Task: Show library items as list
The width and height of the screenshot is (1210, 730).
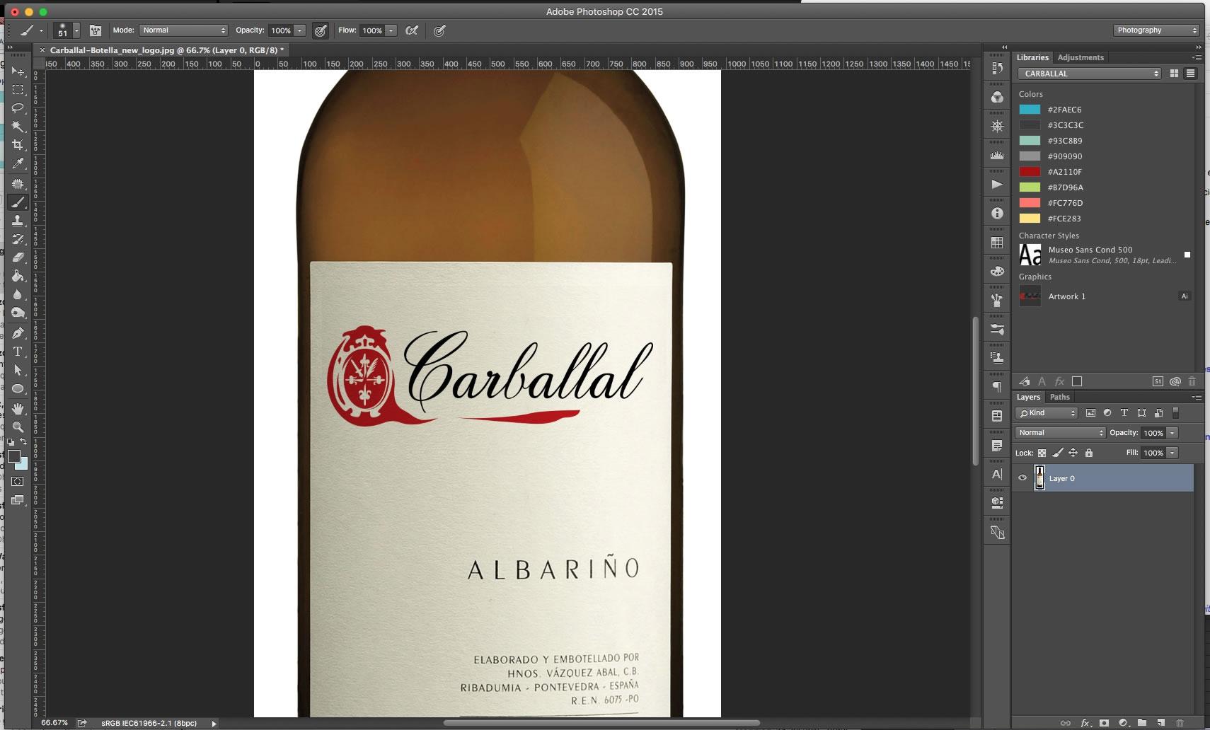Action: pos(1190,74)
